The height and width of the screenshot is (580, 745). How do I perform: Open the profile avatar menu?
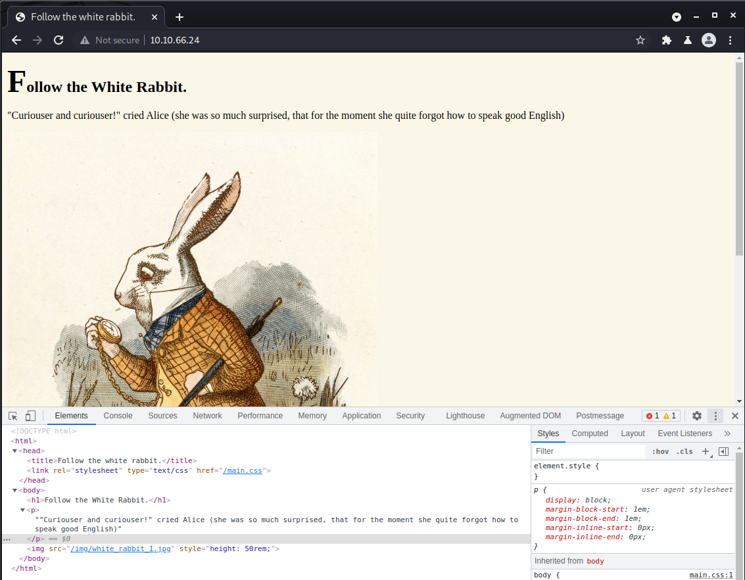click(709, 40)
